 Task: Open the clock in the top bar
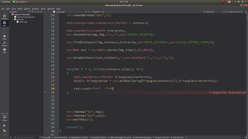[124, 2]
